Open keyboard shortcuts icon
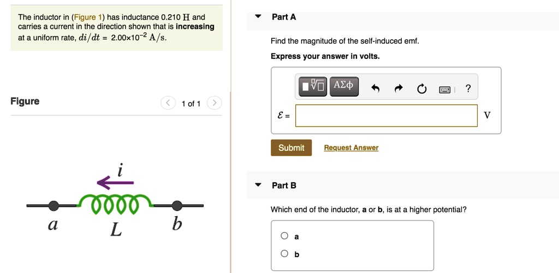The width and height of the screenshot is (559, 273). click(446, 89)
